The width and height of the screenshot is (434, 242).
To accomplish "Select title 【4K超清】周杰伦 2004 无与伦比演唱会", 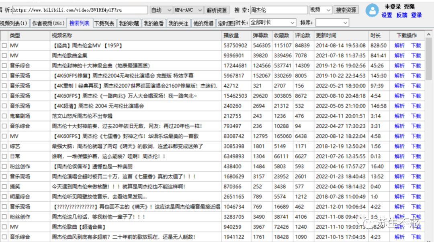I will click(98, 106).
